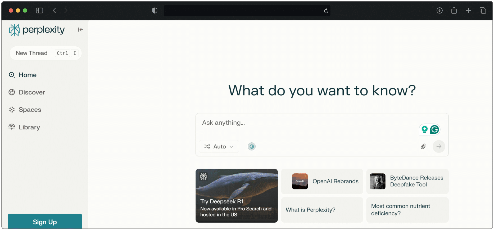Click the privacy shield icon
The image size is (494, 230).
[x=155, y=11]
